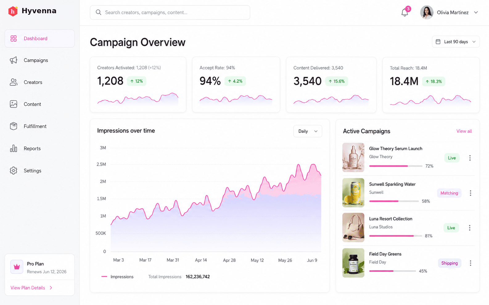This screenshot has width=489, height=305.
Task: Click the 18.4M total reach value
Action: coord(404,81)
